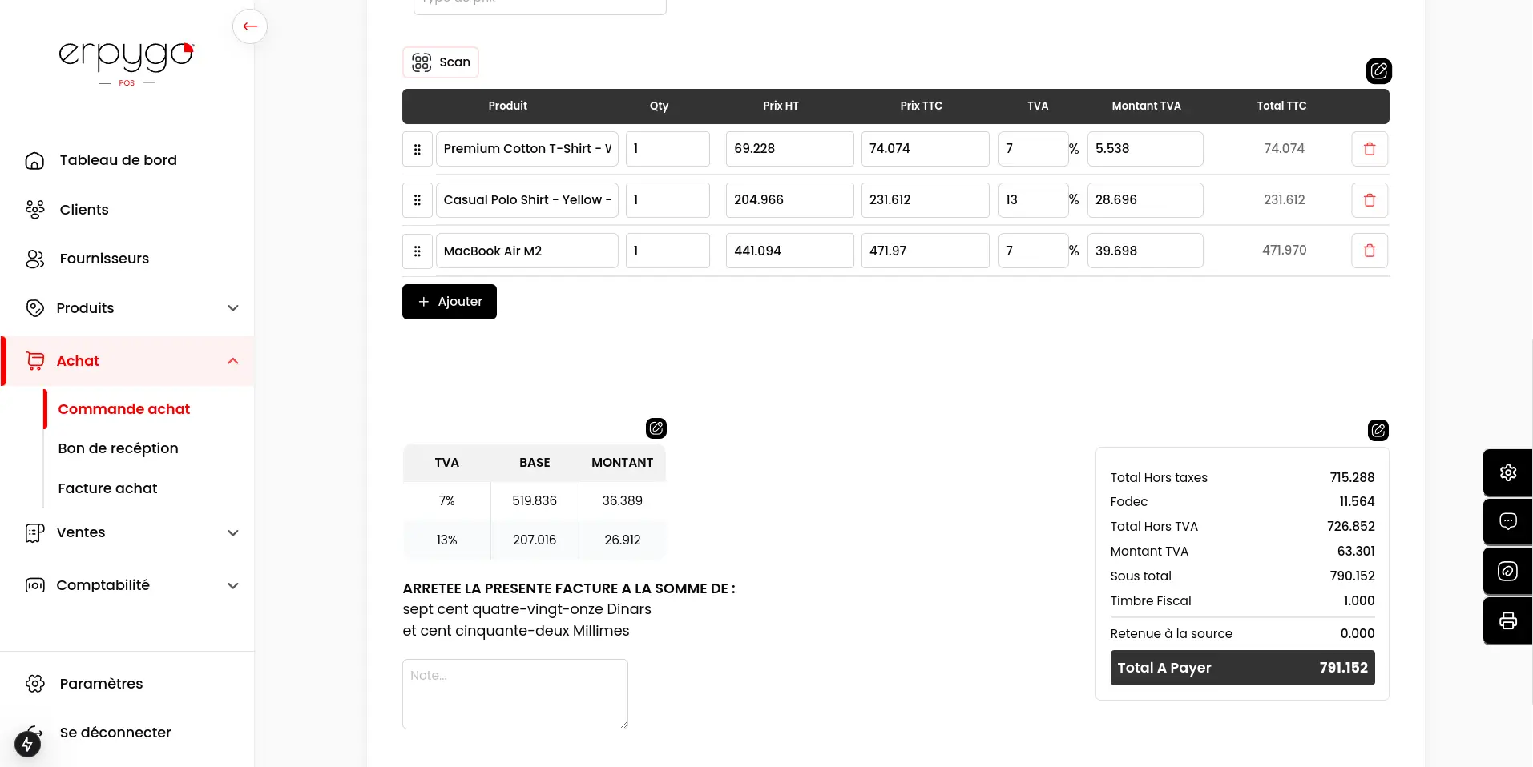This screenshot has width=1533, height=767.
Task: Delete the MacBook Air M2 row
Action: tap(1369, 251)
